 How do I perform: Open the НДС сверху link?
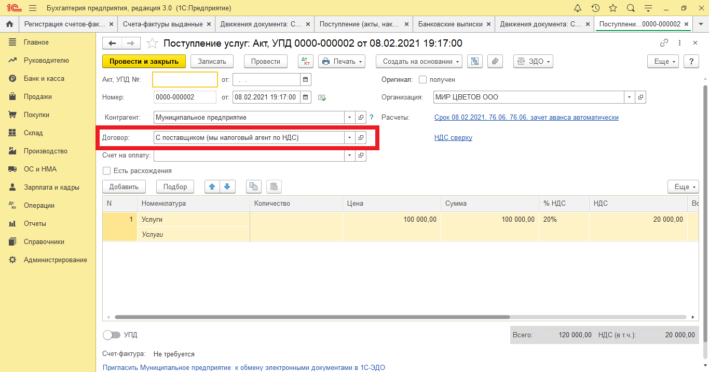pyautogui.click(x=453, y=137)
